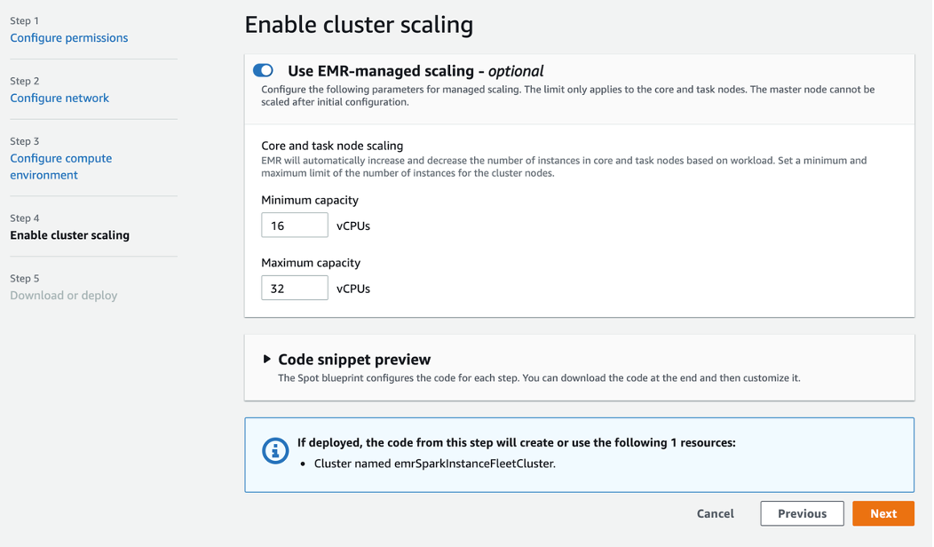Screen dimensions: 934x547
Task: Click the Maximum capacity input field
Action: 294,288
